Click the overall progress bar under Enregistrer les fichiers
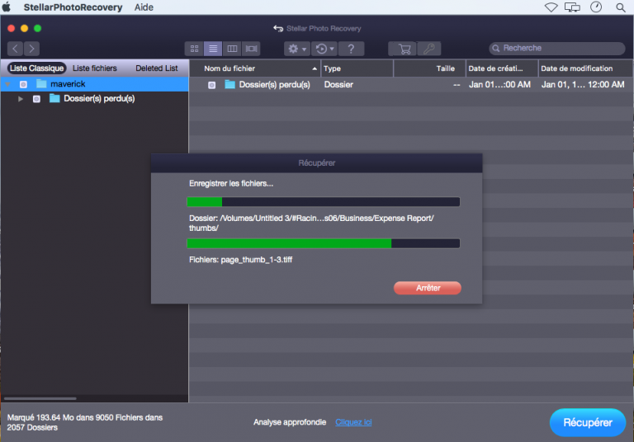 click(323, 201)
